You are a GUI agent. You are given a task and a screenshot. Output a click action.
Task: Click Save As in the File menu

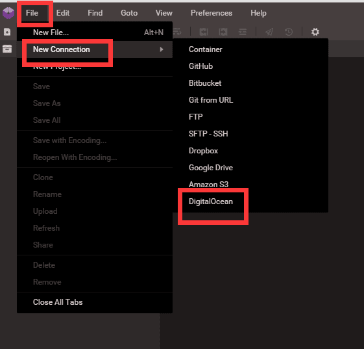pos(95,103)
